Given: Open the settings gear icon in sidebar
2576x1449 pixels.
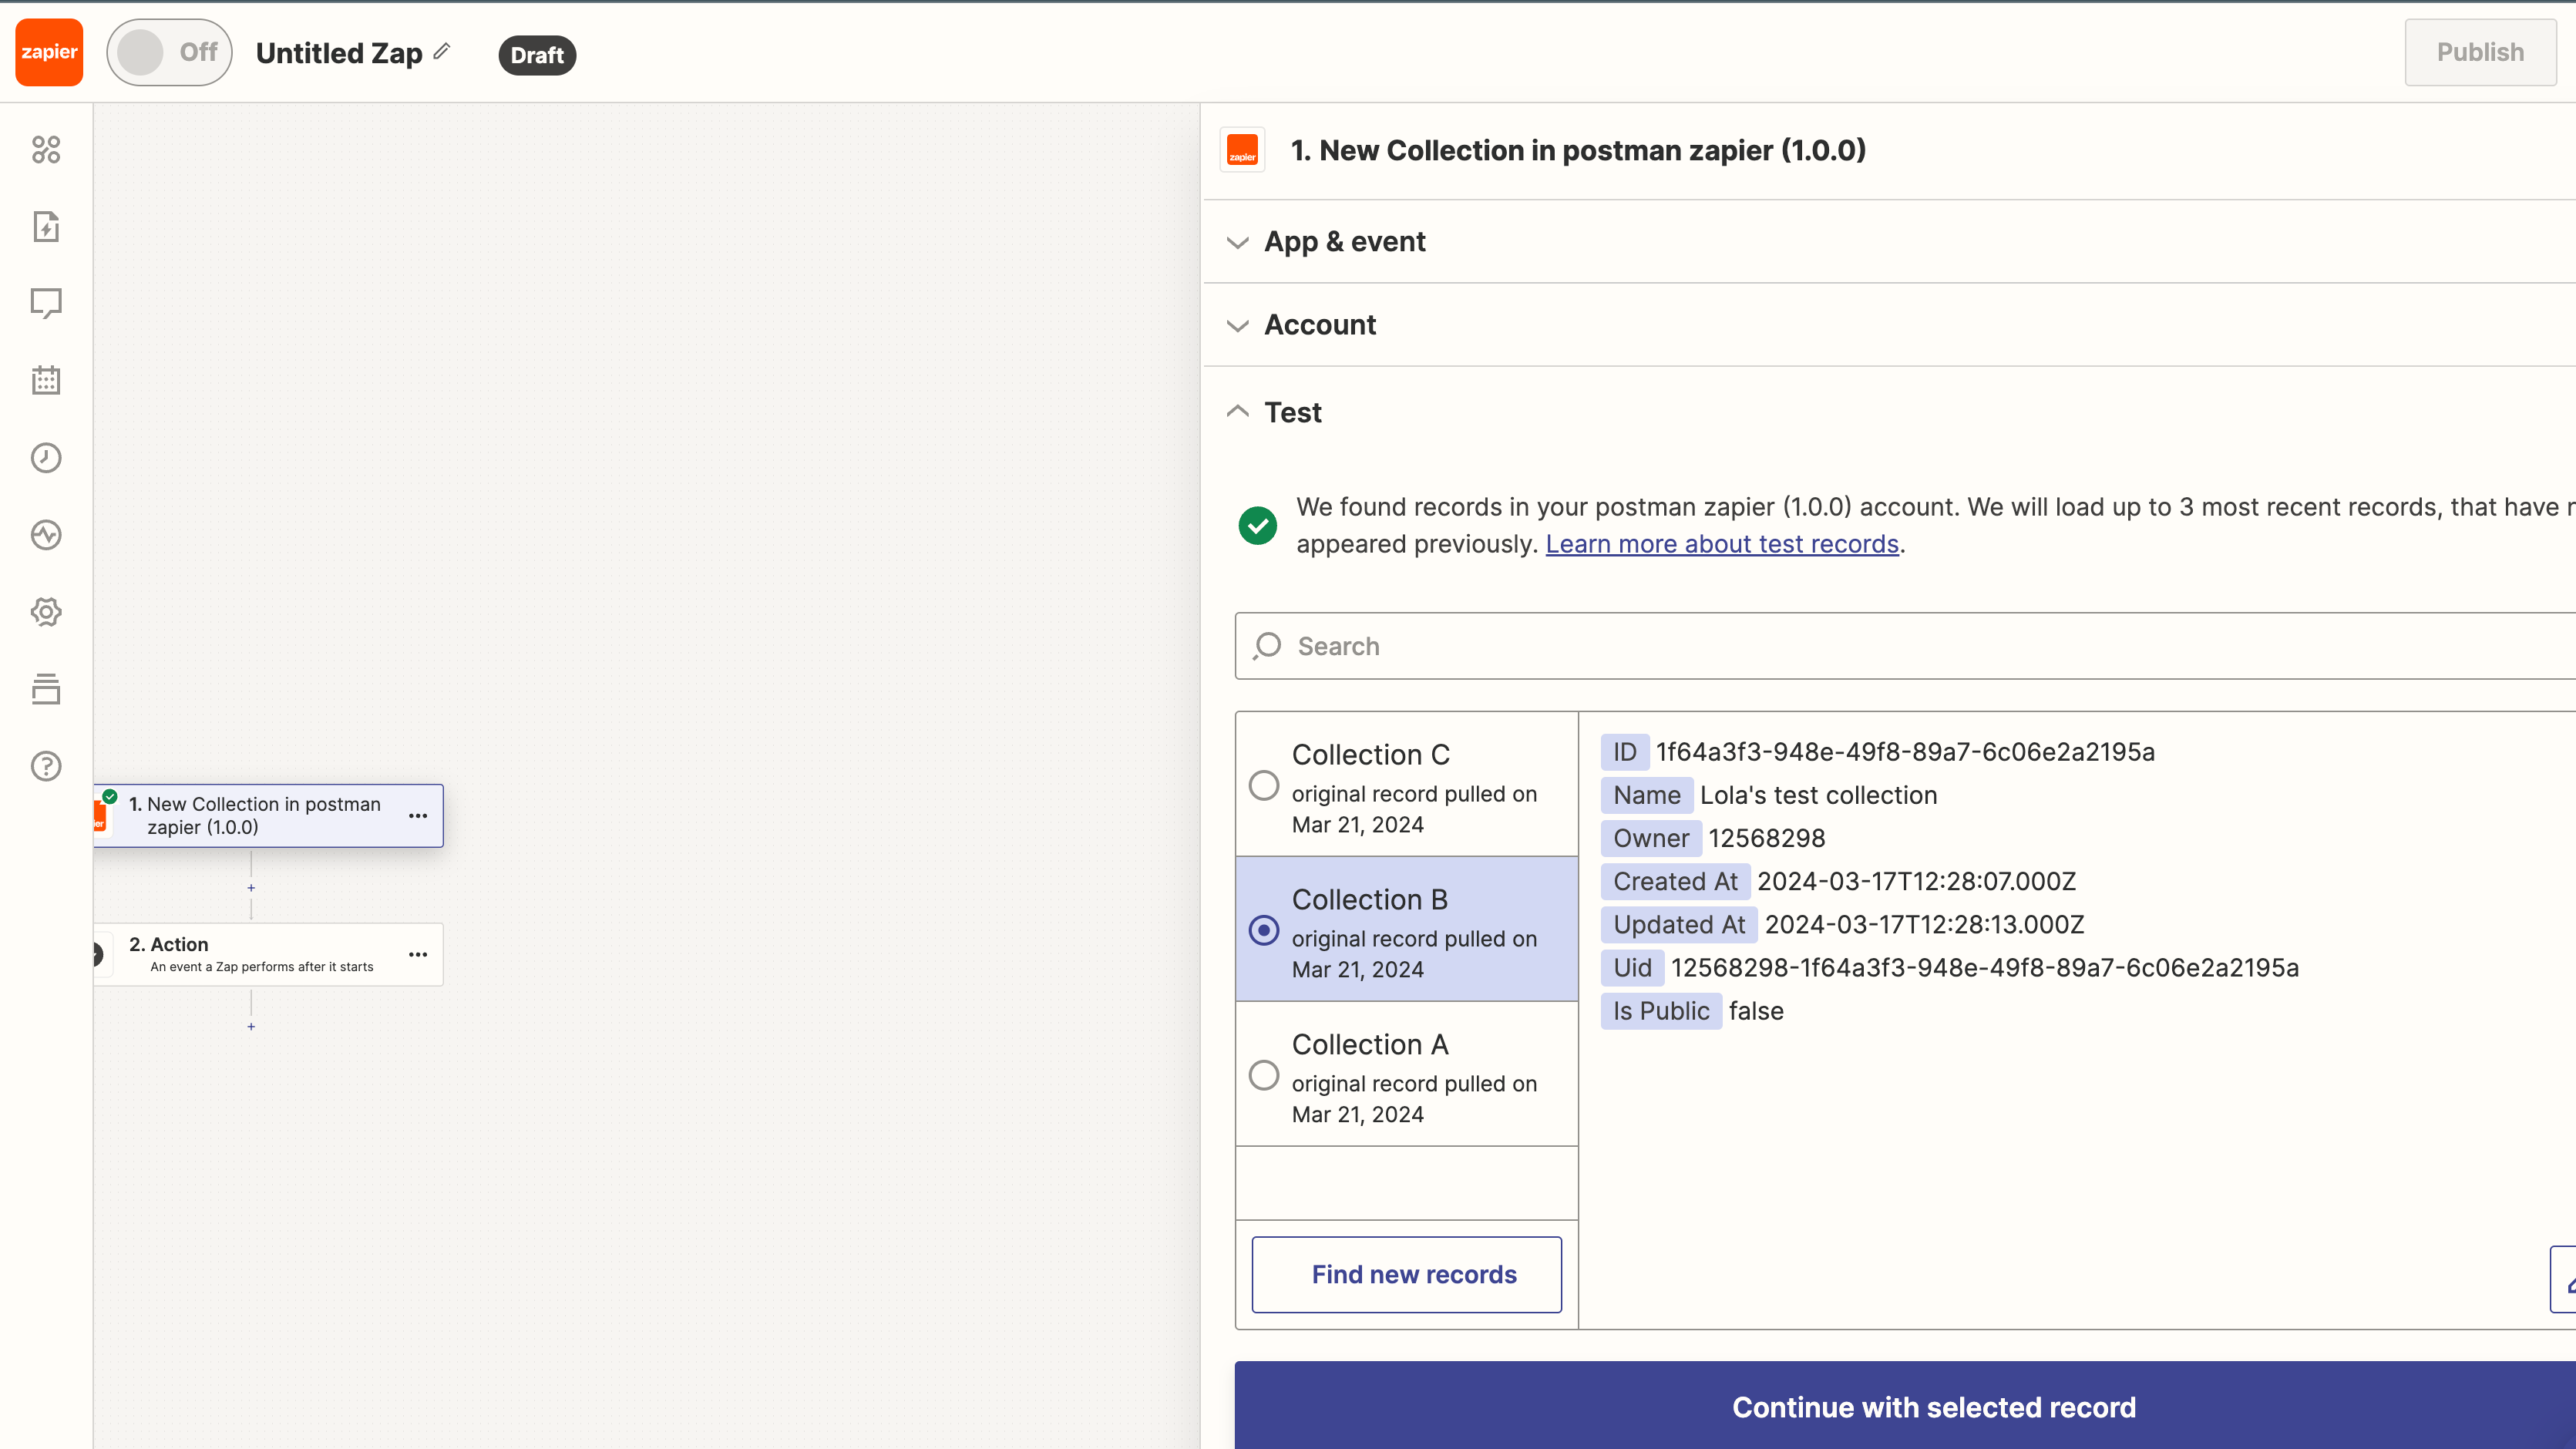Looking at the screenshot, I should (x=46, y=612).
